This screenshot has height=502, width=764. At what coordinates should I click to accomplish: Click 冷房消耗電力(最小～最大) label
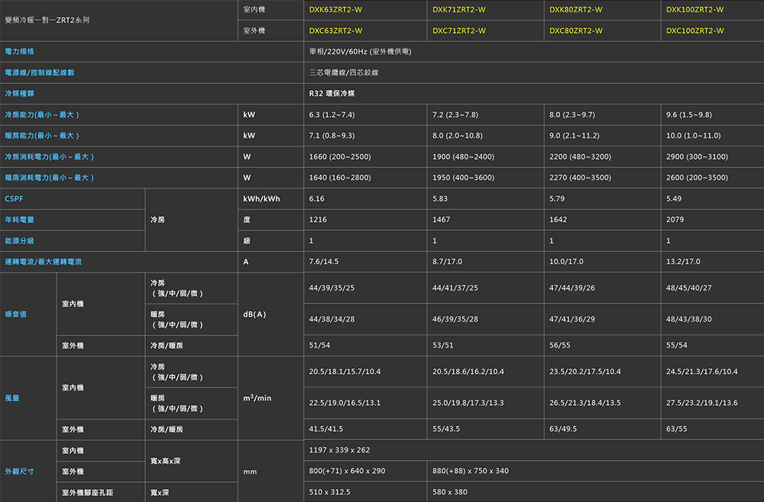(49, 157)
